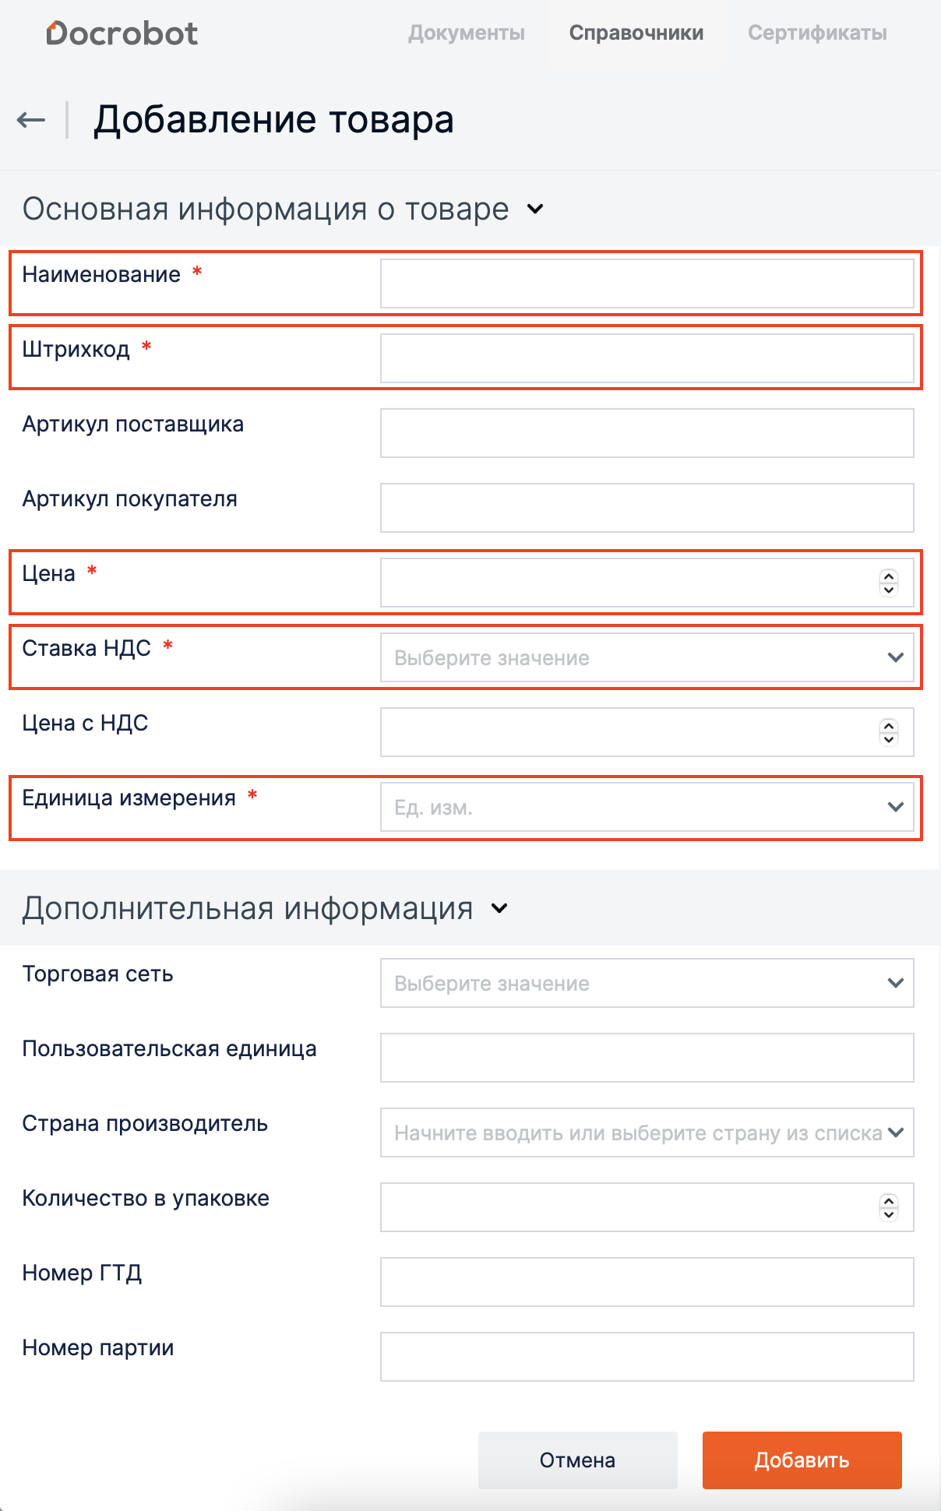
Task: Select the Справочники tab
Action: (x=636, y=33)
